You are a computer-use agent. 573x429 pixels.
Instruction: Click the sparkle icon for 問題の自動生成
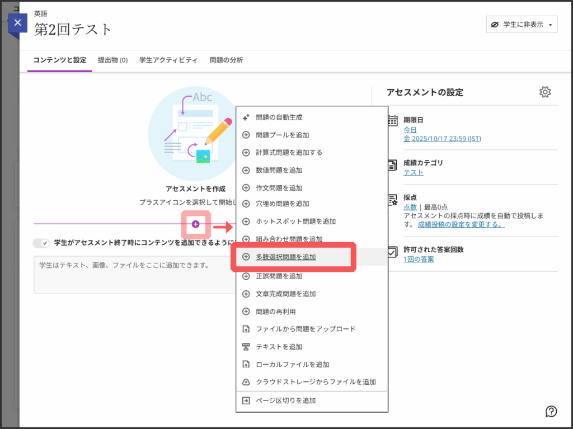(x=246, y=117)
